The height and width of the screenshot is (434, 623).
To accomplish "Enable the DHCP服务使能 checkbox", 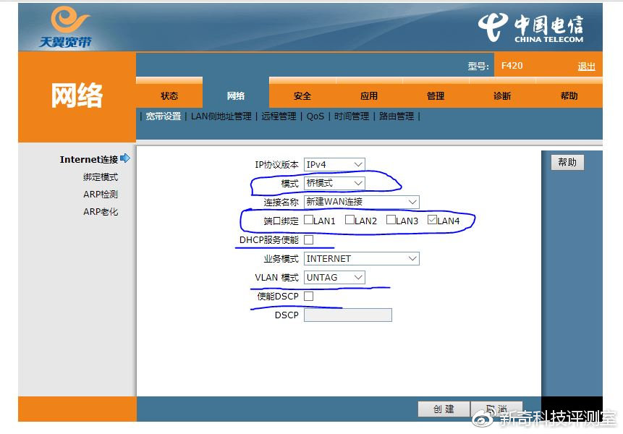I will 308,239.
